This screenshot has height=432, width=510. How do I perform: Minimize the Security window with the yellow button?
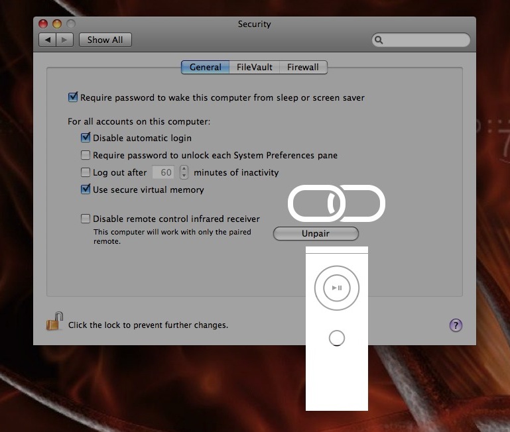[x=57, y=24]
